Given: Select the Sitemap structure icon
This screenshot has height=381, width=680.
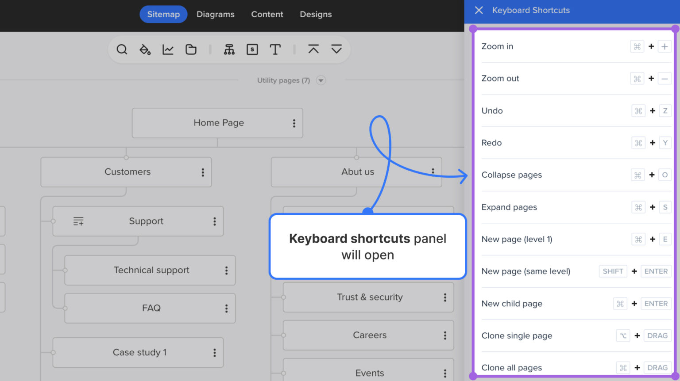Looking at the screenshot, I should [229, 49].
